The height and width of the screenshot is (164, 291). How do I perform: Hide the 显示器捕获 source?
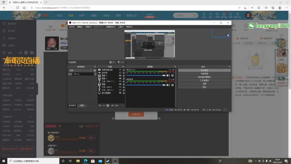point(120,93)
